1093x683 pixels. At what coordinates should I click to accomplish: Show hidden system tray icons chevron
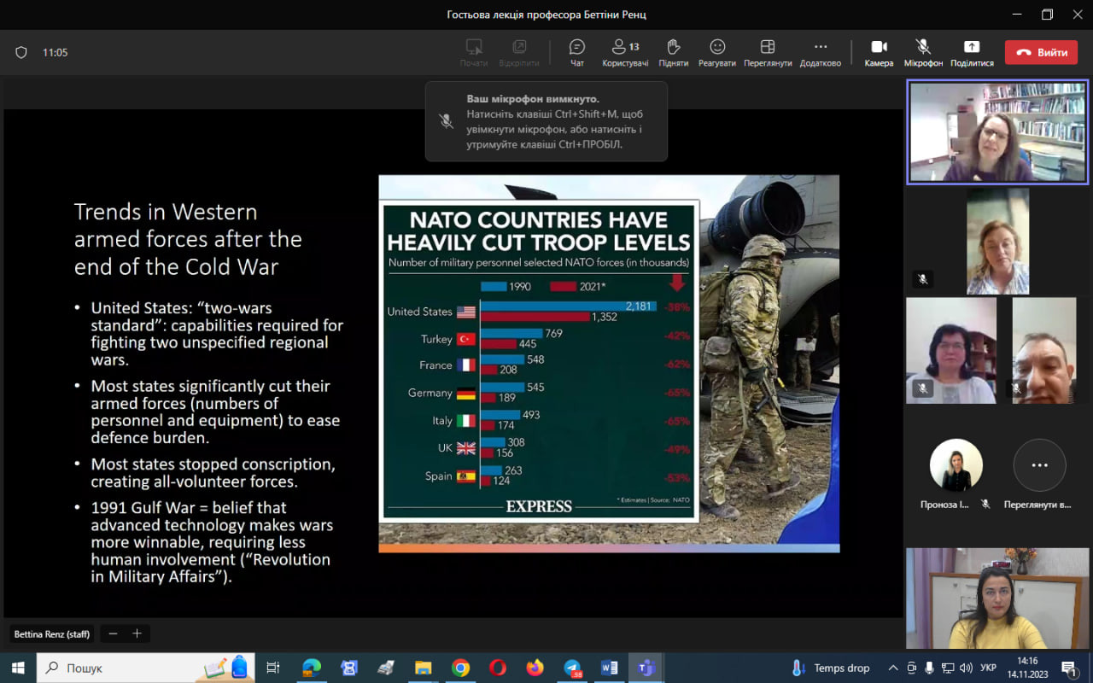893,668
